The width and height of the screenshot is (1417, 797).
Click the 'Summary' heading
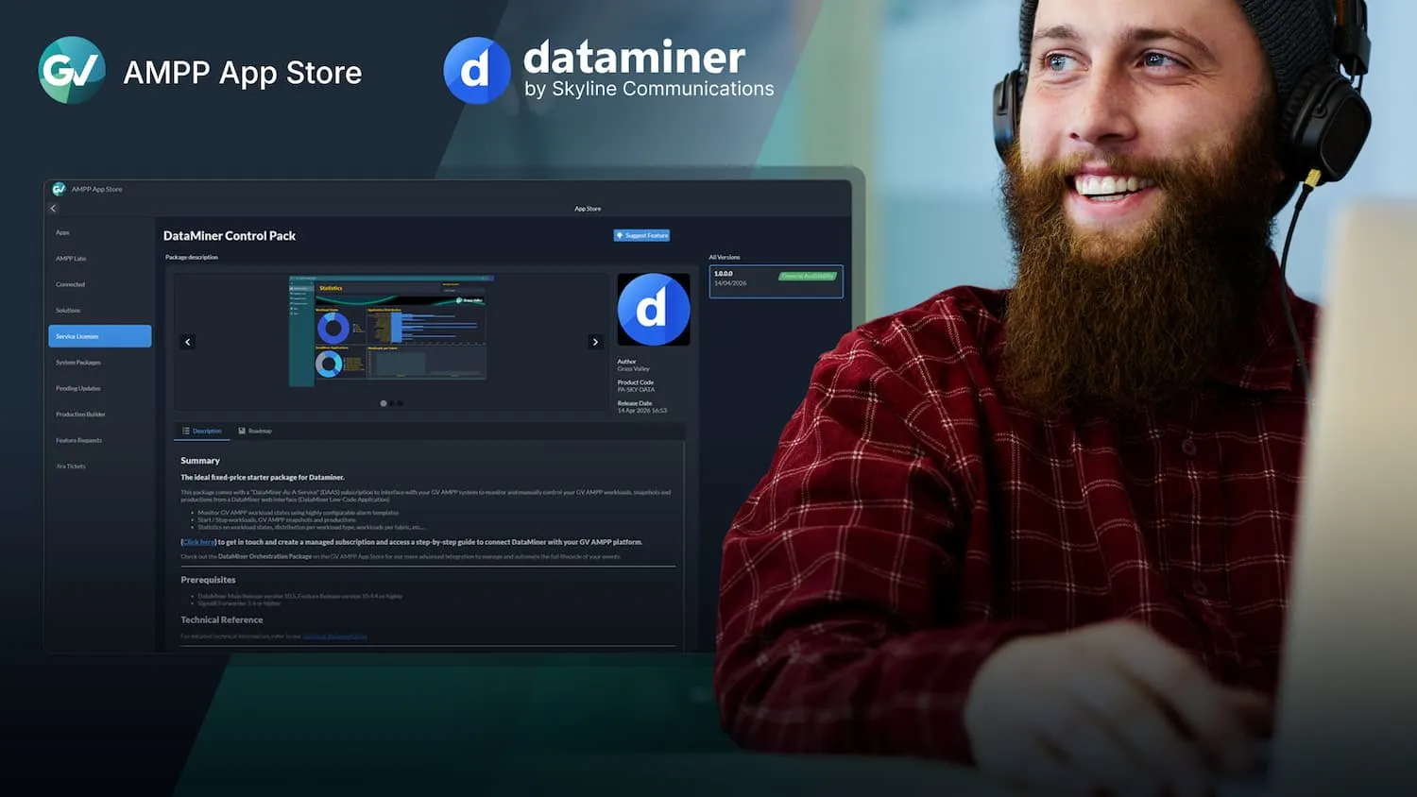[200, 461]
